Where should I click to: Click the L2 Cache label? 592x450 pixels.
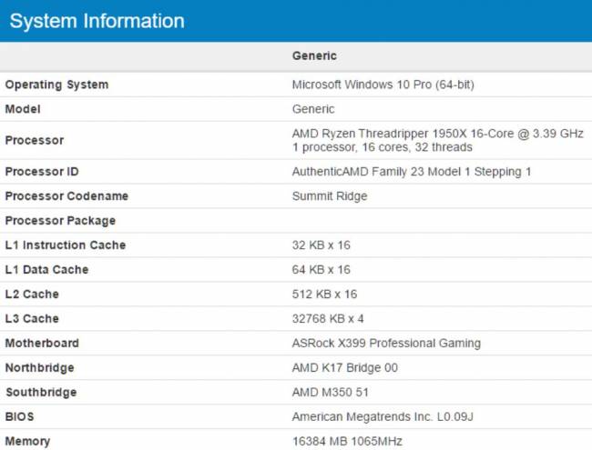pyautogui.click(x=32, y=294)
